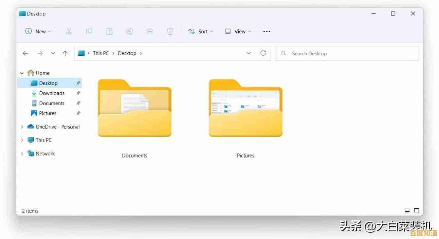Select the Pictures folder thumbnail
Image resolution: width=439 pixels, height=239 pixels.
246,108
